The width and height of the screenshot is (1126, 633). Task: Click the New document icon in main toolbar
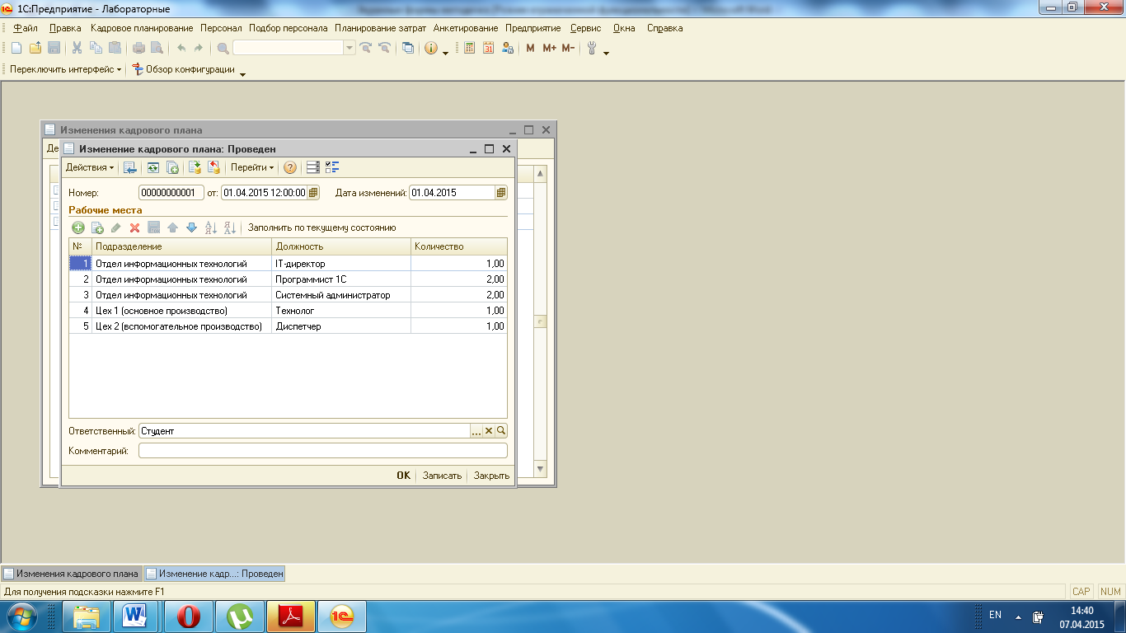[x=16, y=48]
